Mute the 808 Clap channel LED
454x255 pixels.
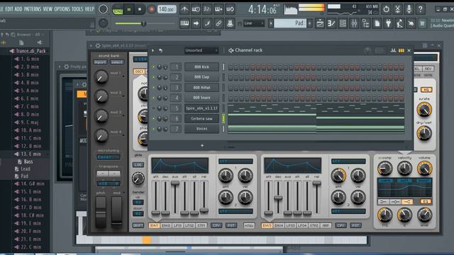[x=154, y=77]
